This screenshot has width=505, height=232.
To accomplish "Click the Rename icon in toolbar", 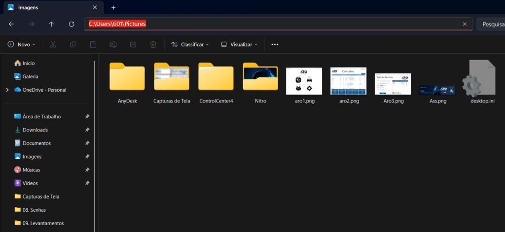I will pyautogui.click(x=113, y=44).
